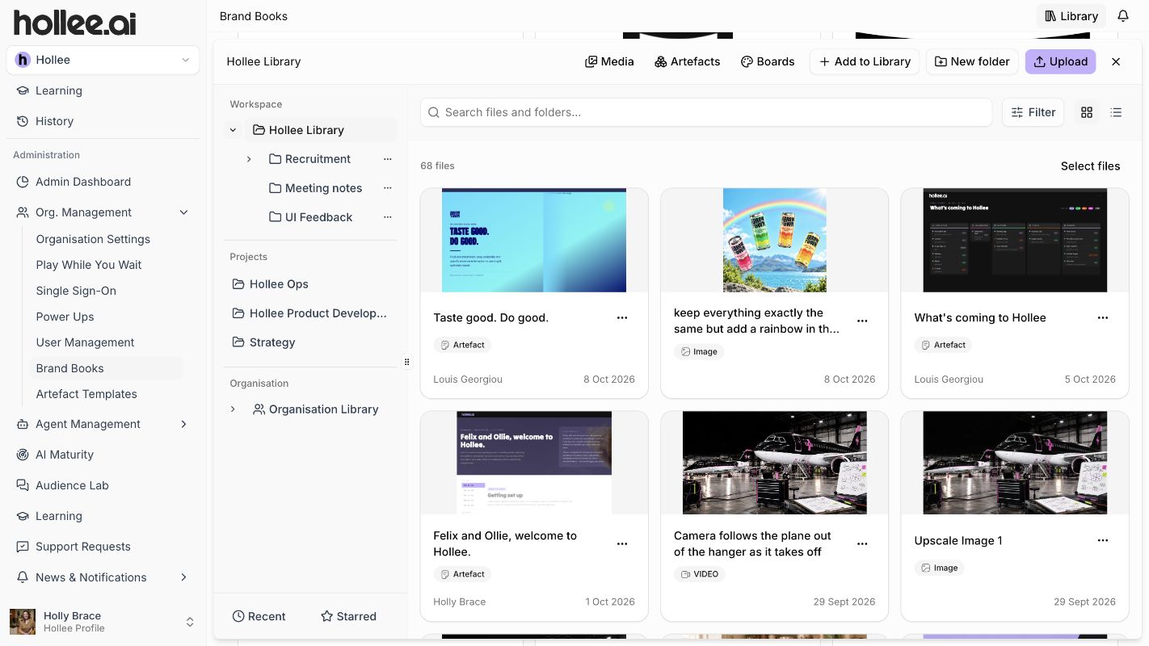Open the Holly Brace profile switcher
Viewport: 1149px width, 646px height.
(x=103, y=622)
